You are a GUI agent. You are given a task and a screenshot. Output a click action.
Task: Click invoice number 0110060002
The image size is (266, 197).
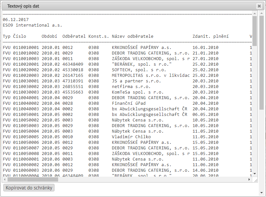click(26, 165)
